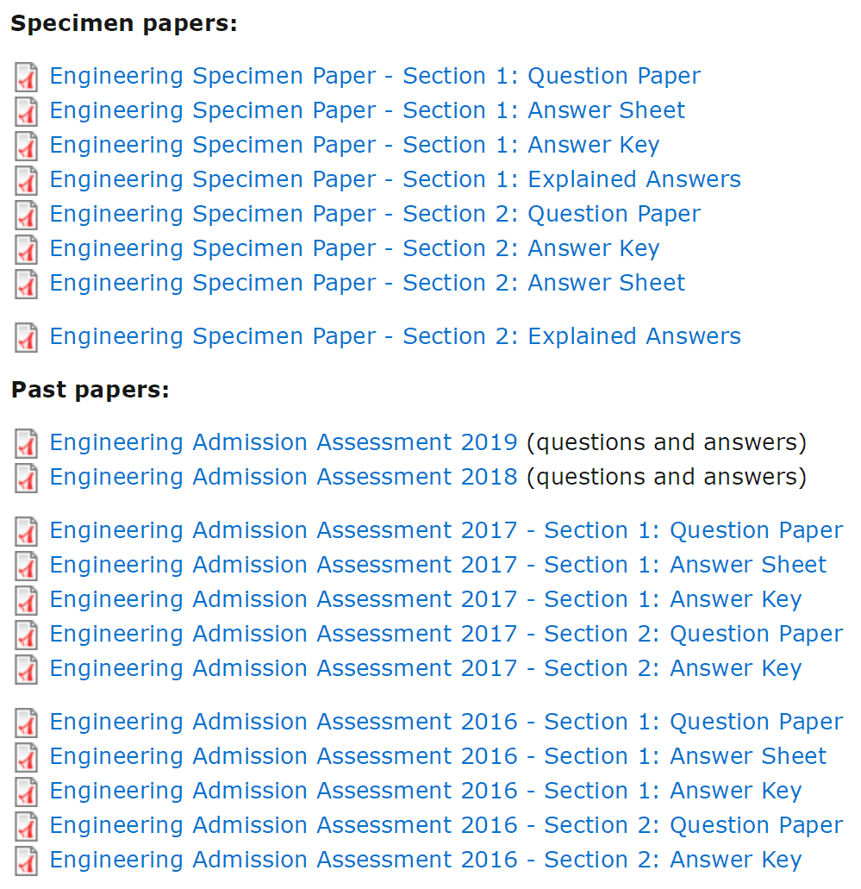Click PDF icon beside 2017 Section 2 Answer Key
The width and height of the screenshot is (861, 889).
point(27,670)
